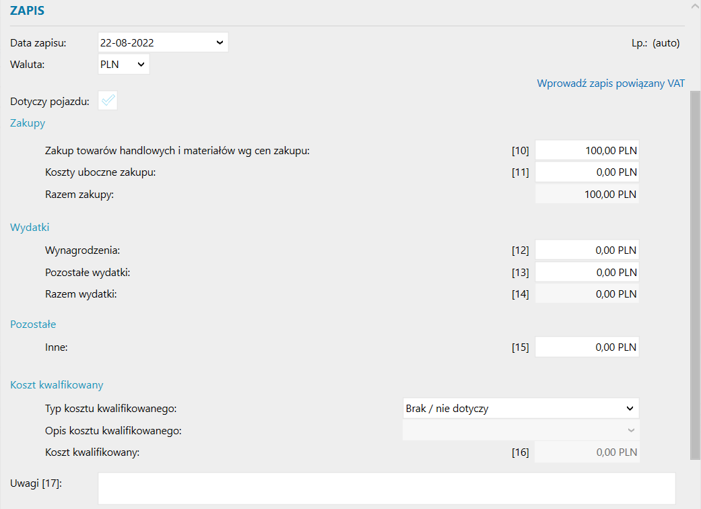This screenshot has width=701, height=509.
Task: Expand the Typ kosztu kwalifikowanego dropdown
Action: (x=520, y=408)
